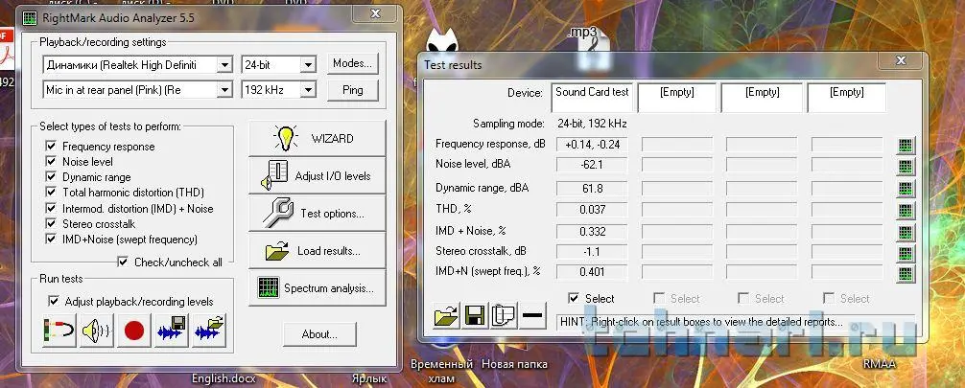Click Frequency response result +0.14, -0.24
Viewport: 965px width, 388px height.
[592, 145]
